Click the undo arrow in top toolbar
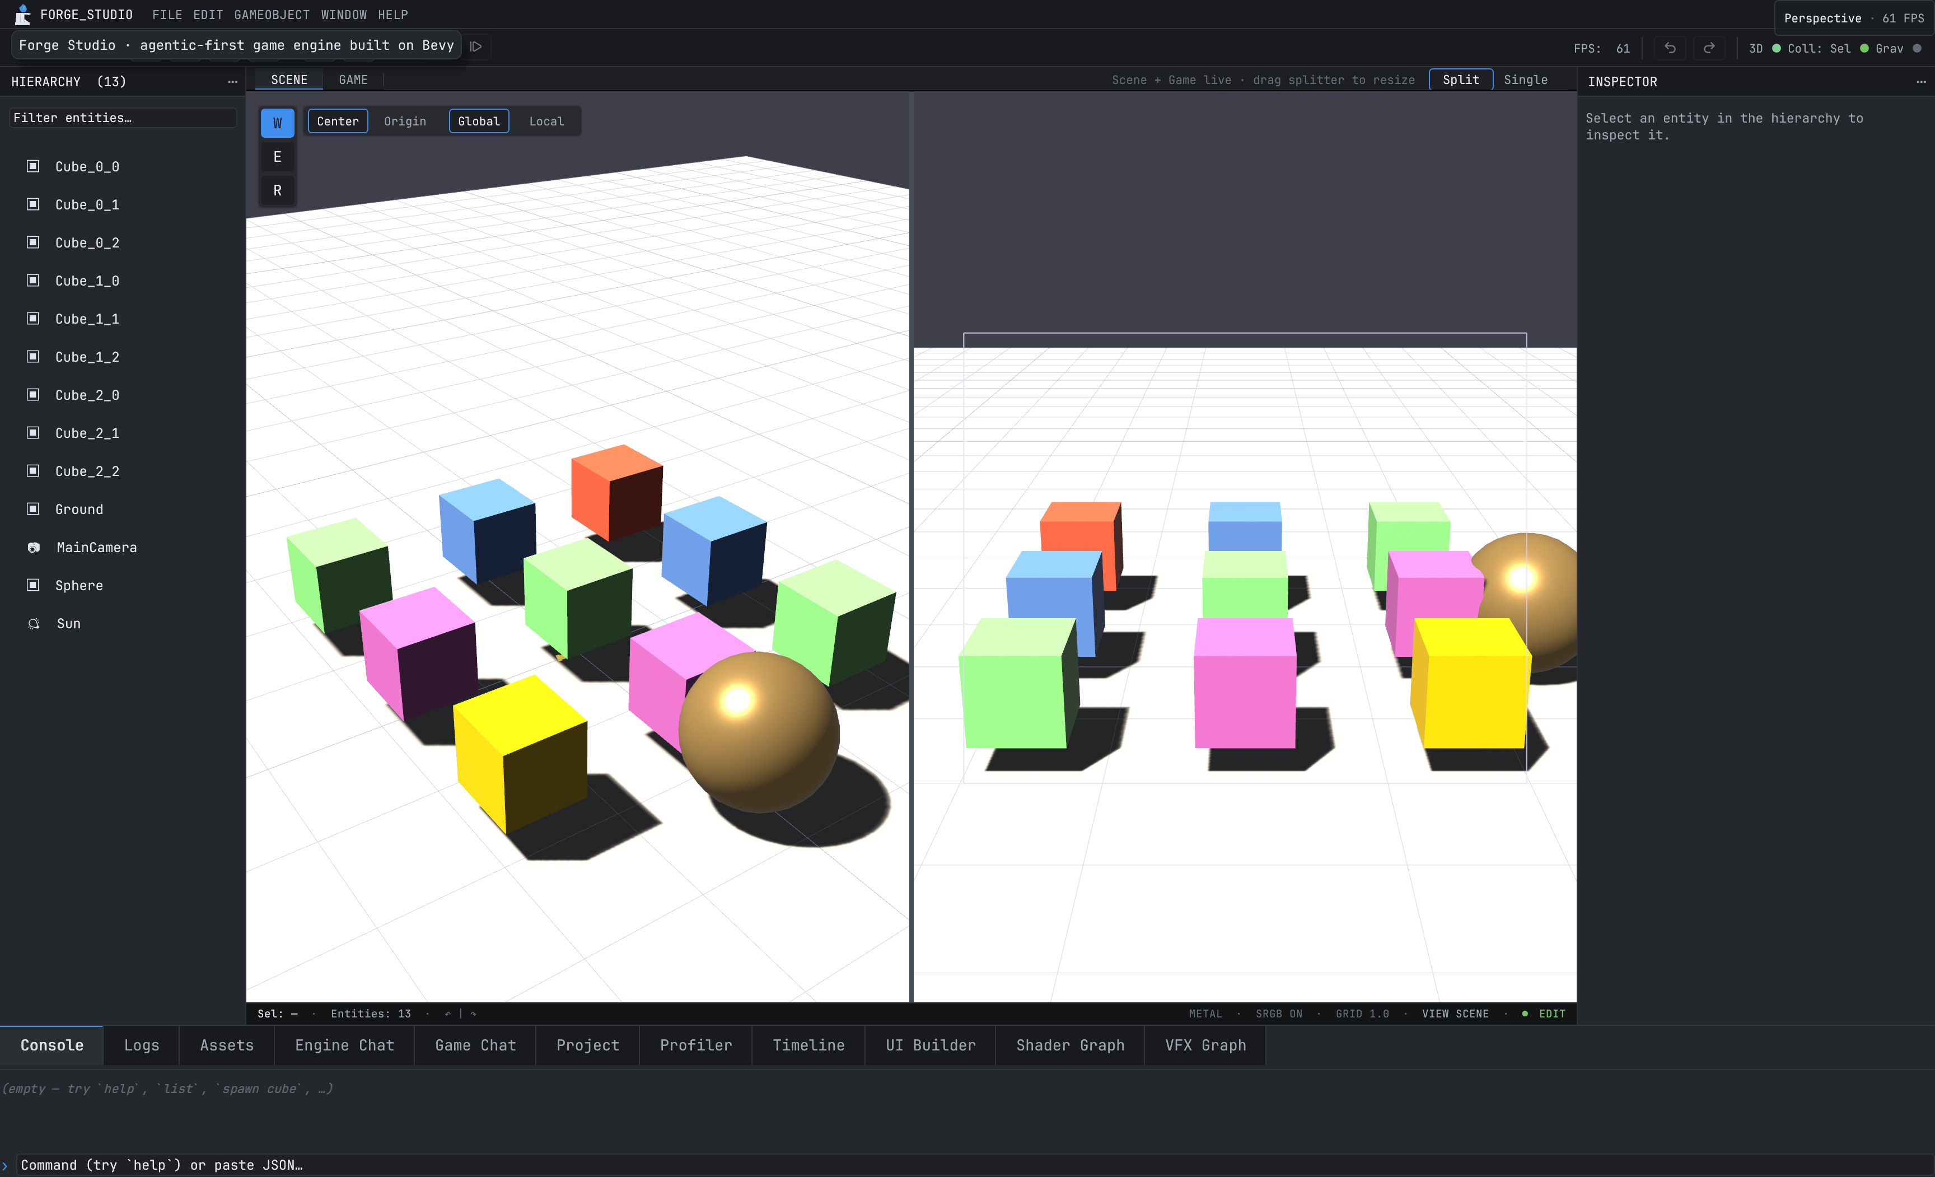 (1670, 48)
